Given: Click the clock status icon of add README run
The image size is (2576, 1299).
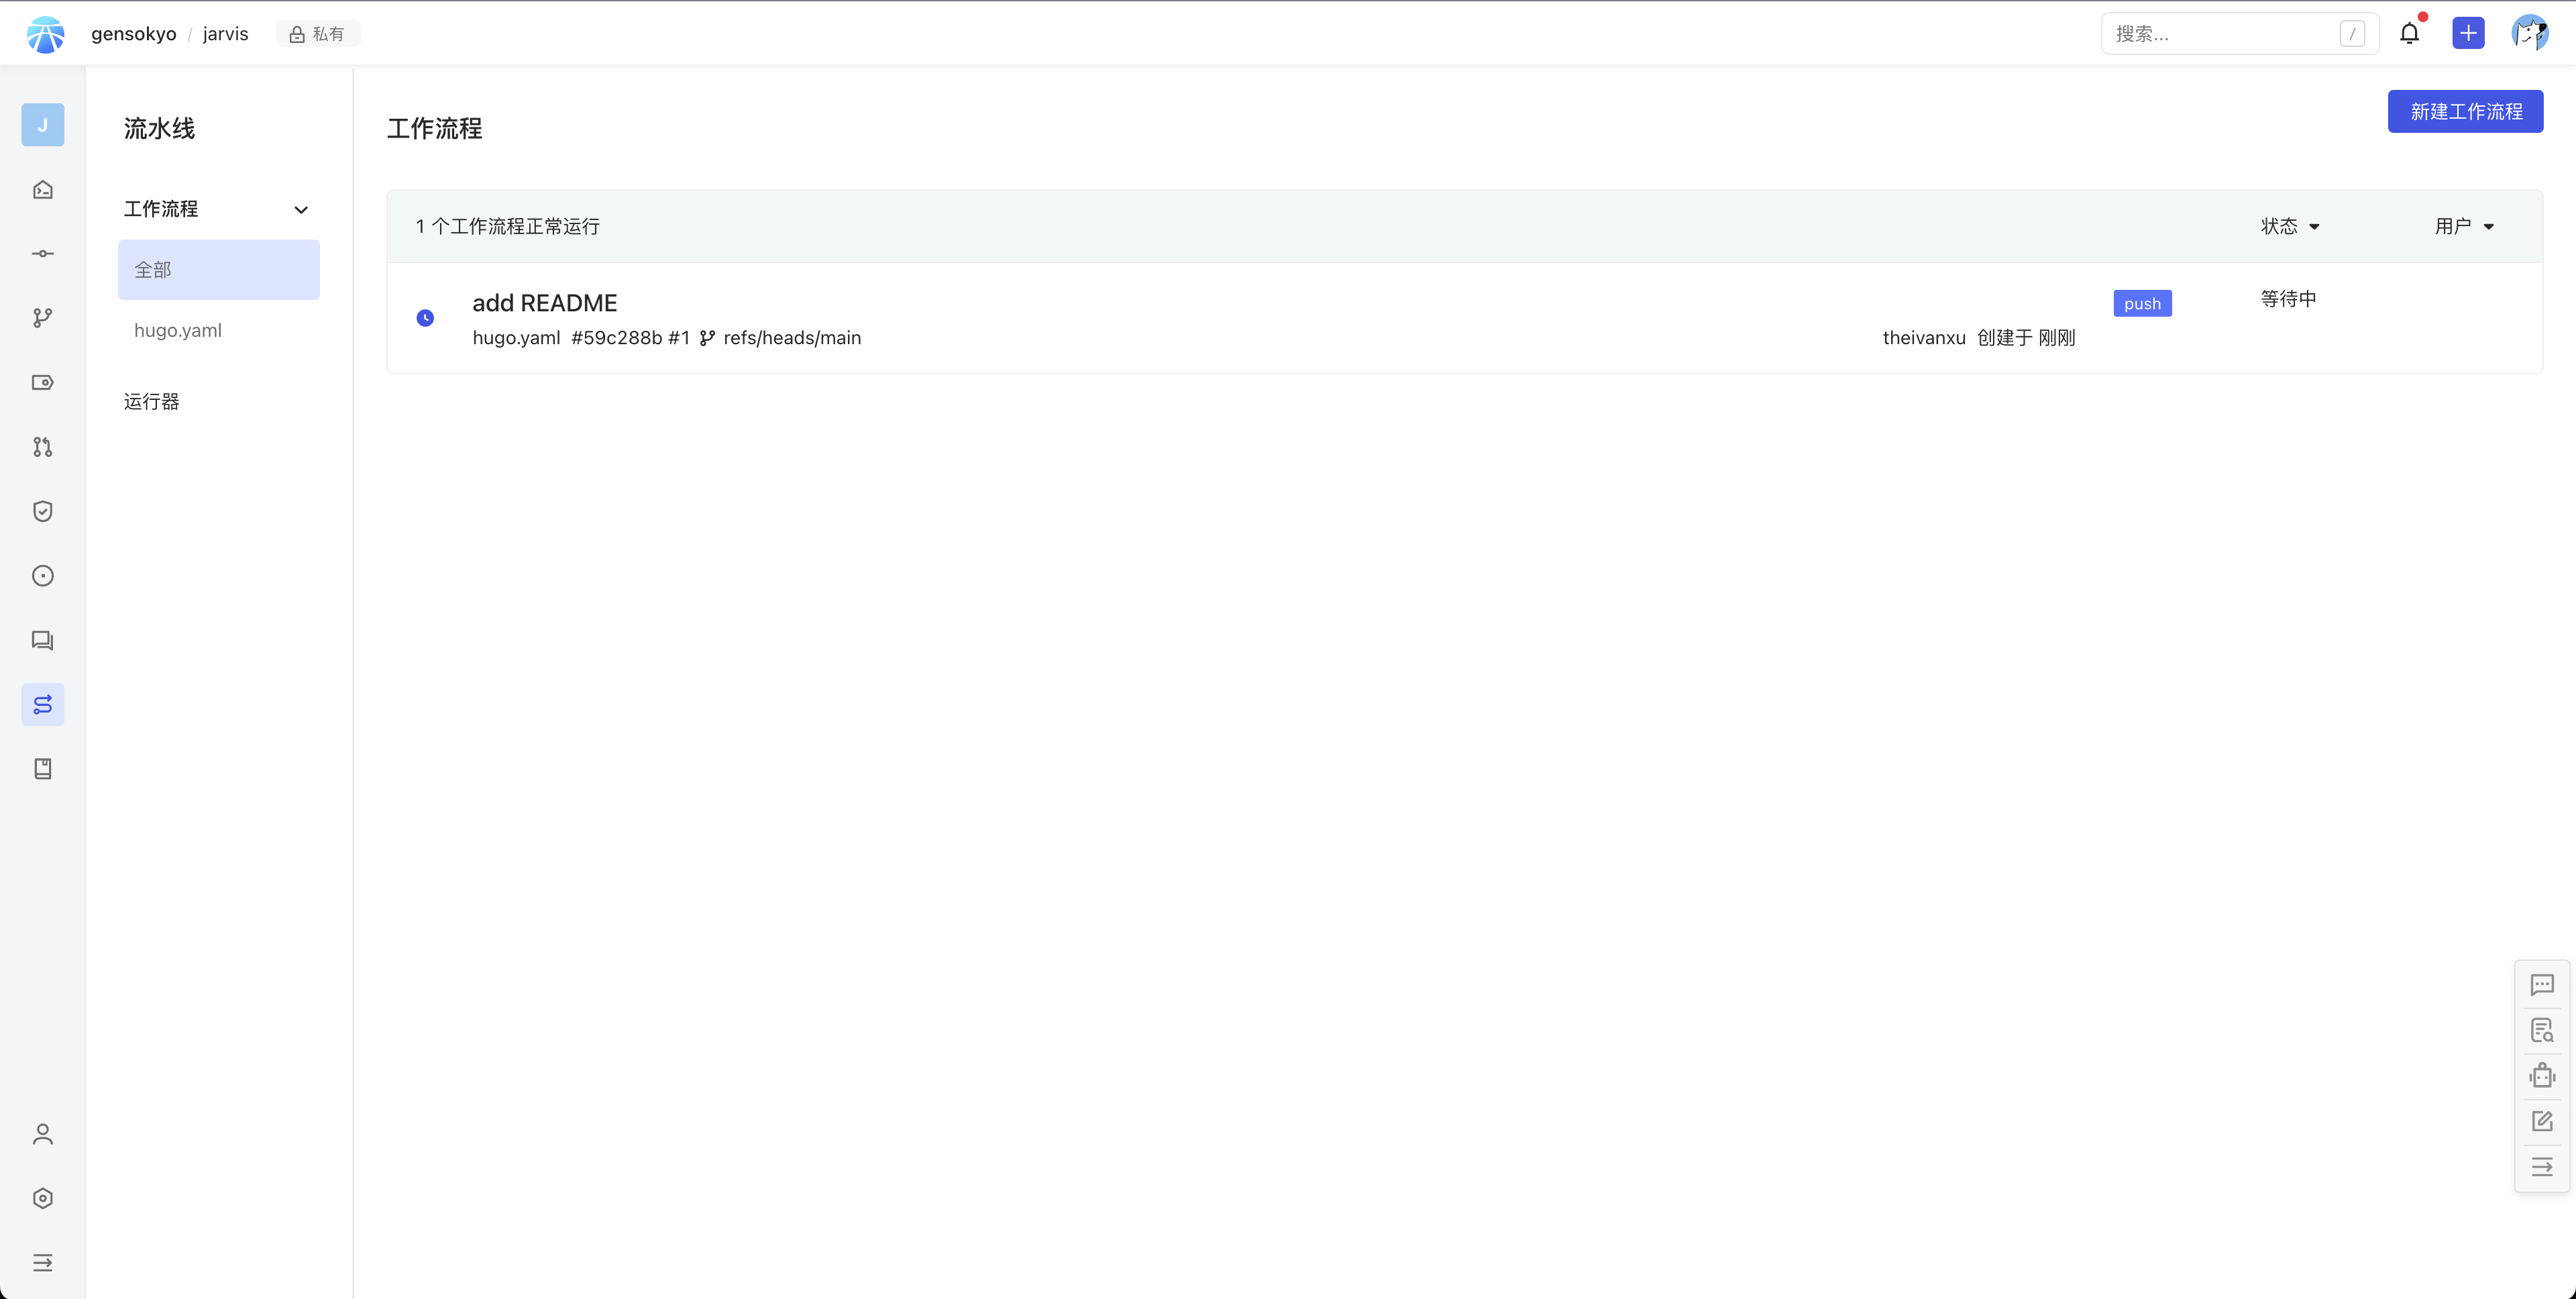Looking at the screenshot, I should (425, 318).
